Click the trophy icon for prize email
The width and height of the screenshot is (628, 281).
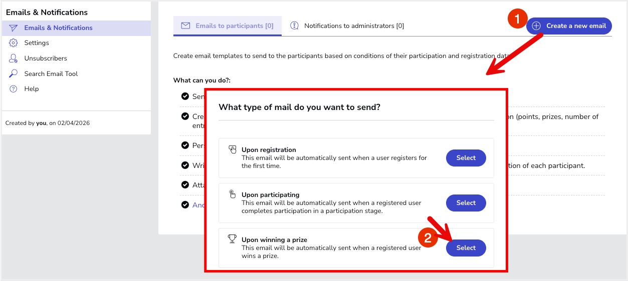point(232,239)
